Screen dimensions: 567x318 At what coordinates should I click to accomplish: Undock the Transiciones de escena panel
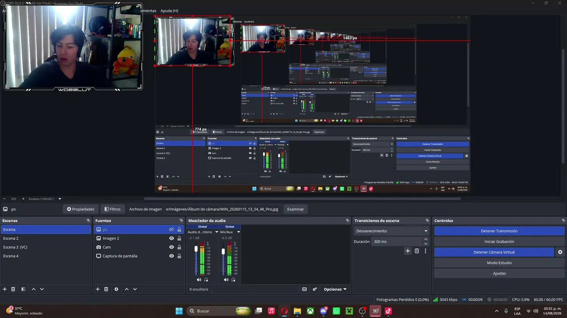pyautogui.click(x=427, y=220)
